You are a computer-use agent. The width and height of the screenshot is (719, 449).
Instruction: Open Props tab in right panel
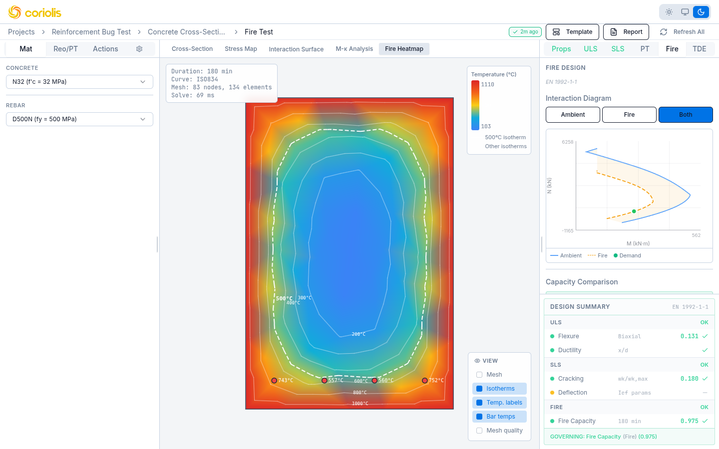561,49
